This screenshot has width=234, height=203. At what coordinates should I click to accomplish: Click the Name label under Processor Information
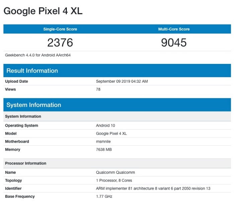[10, 172]
